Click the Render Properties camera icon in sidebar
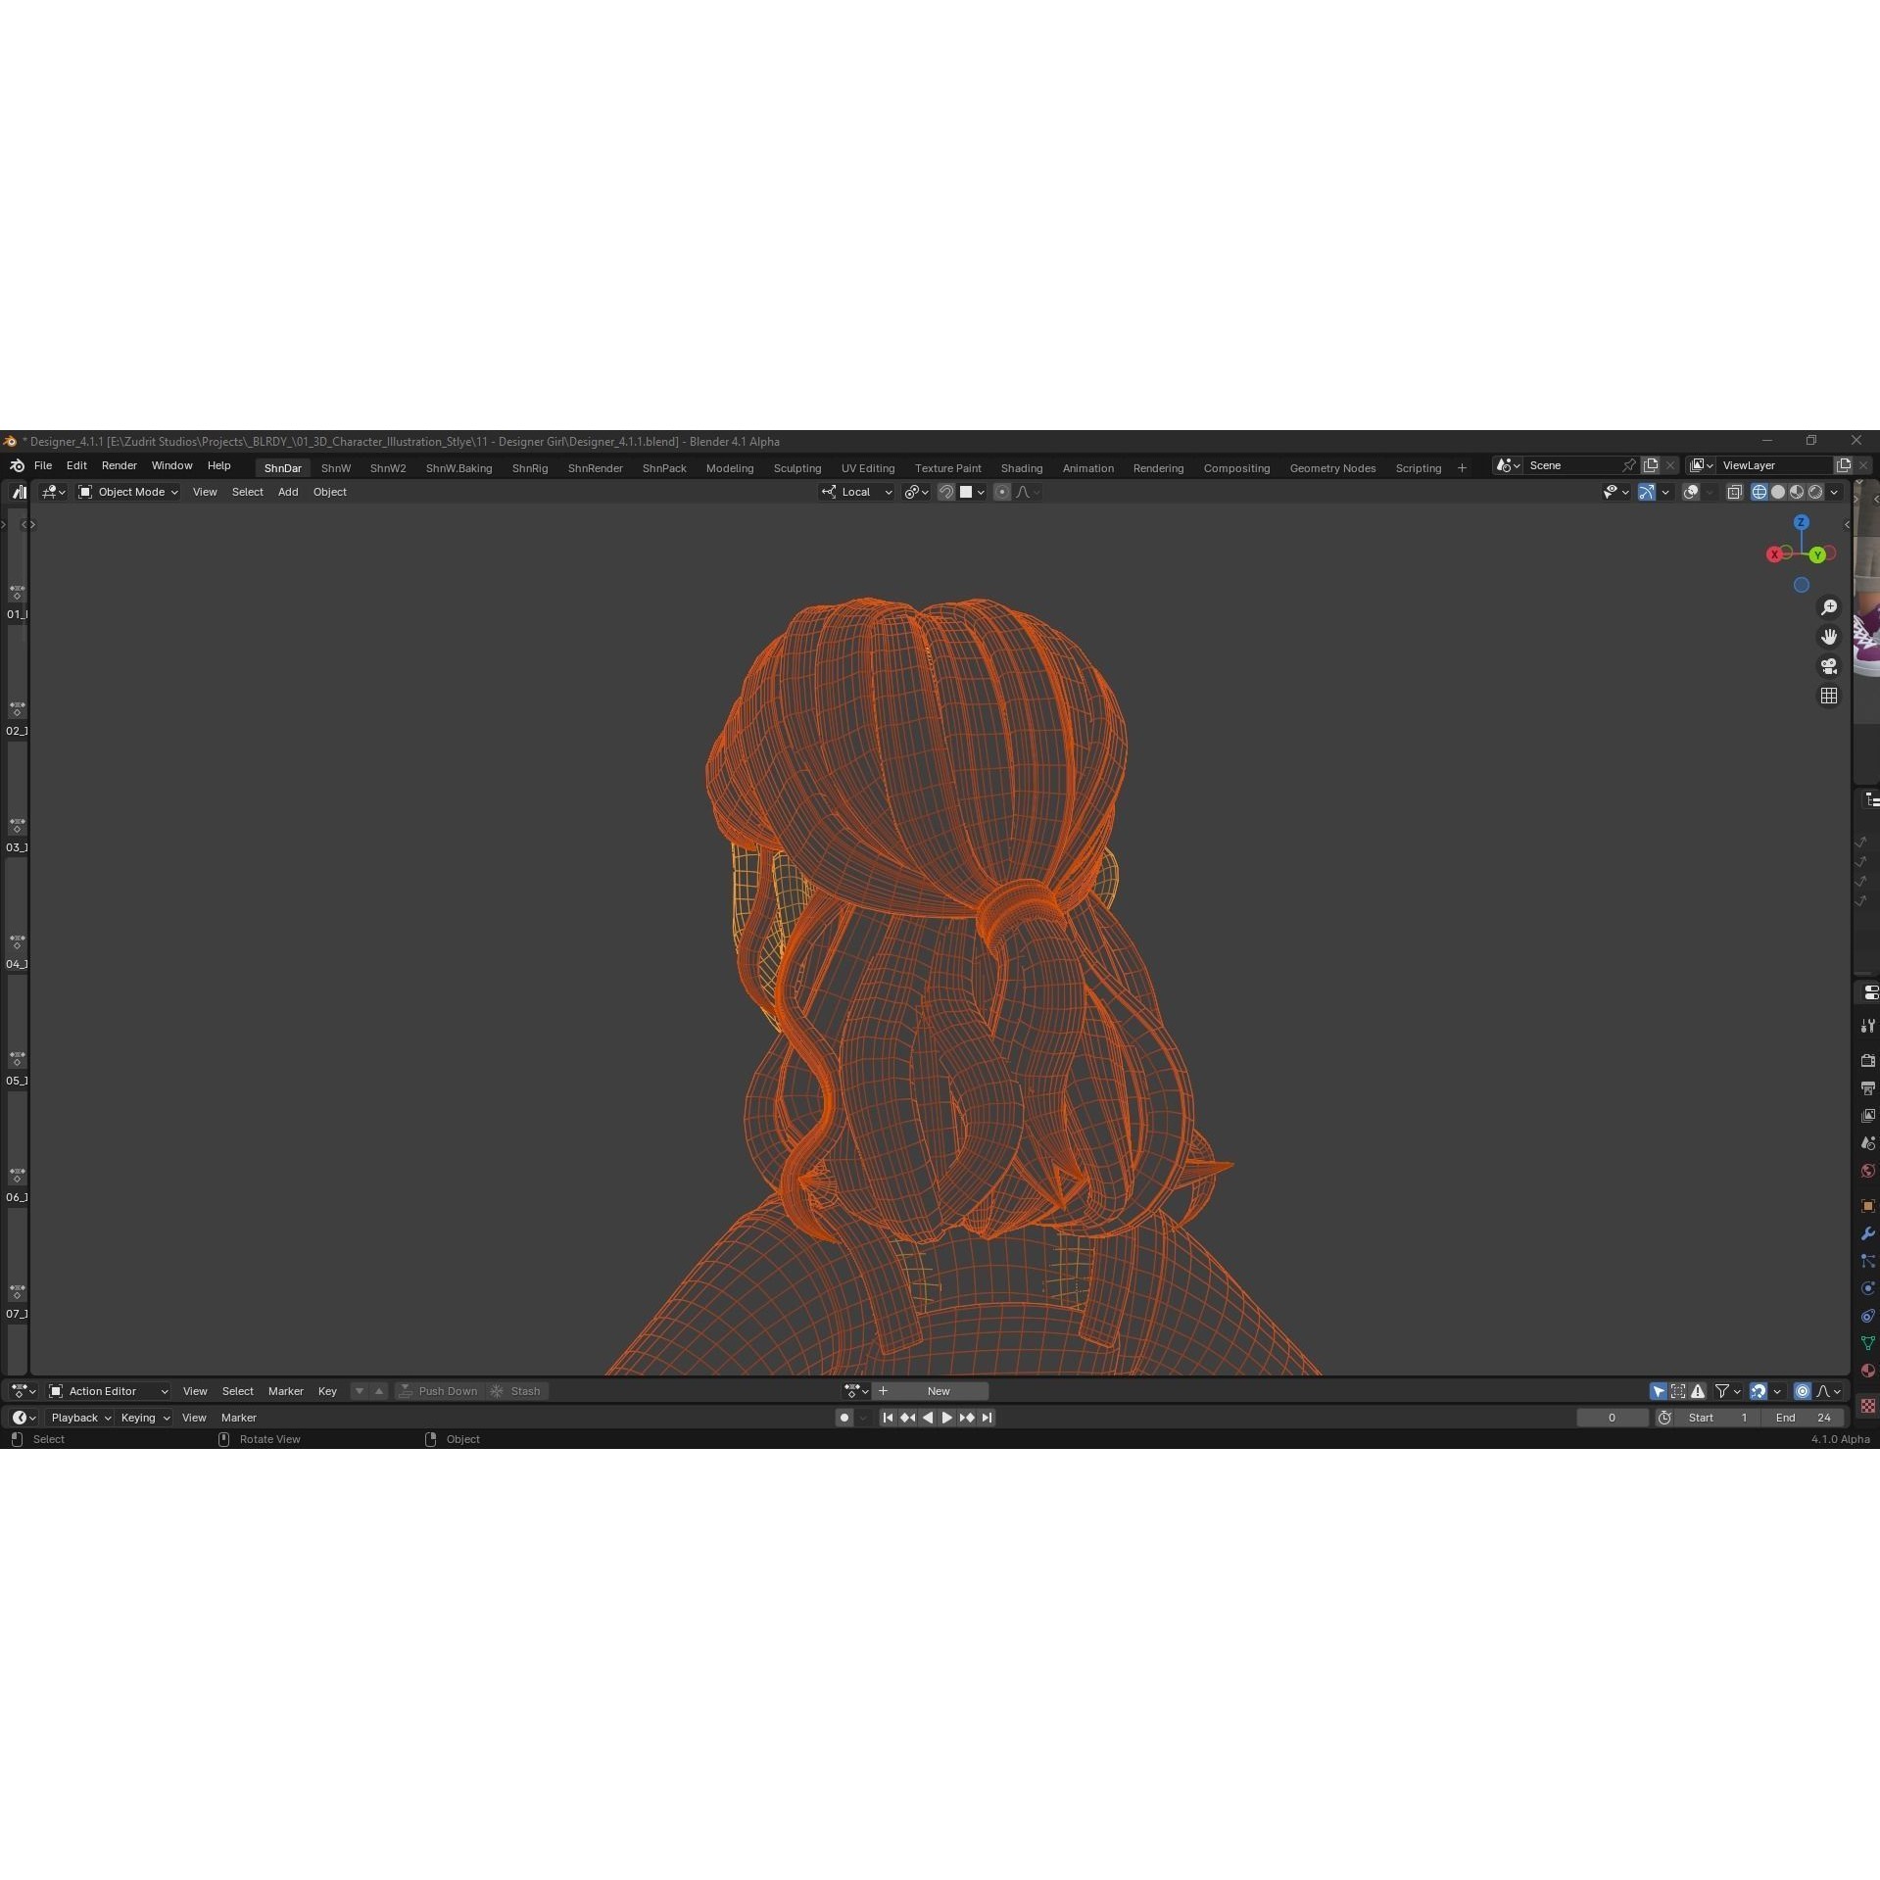 (x=1867, y=1060)
